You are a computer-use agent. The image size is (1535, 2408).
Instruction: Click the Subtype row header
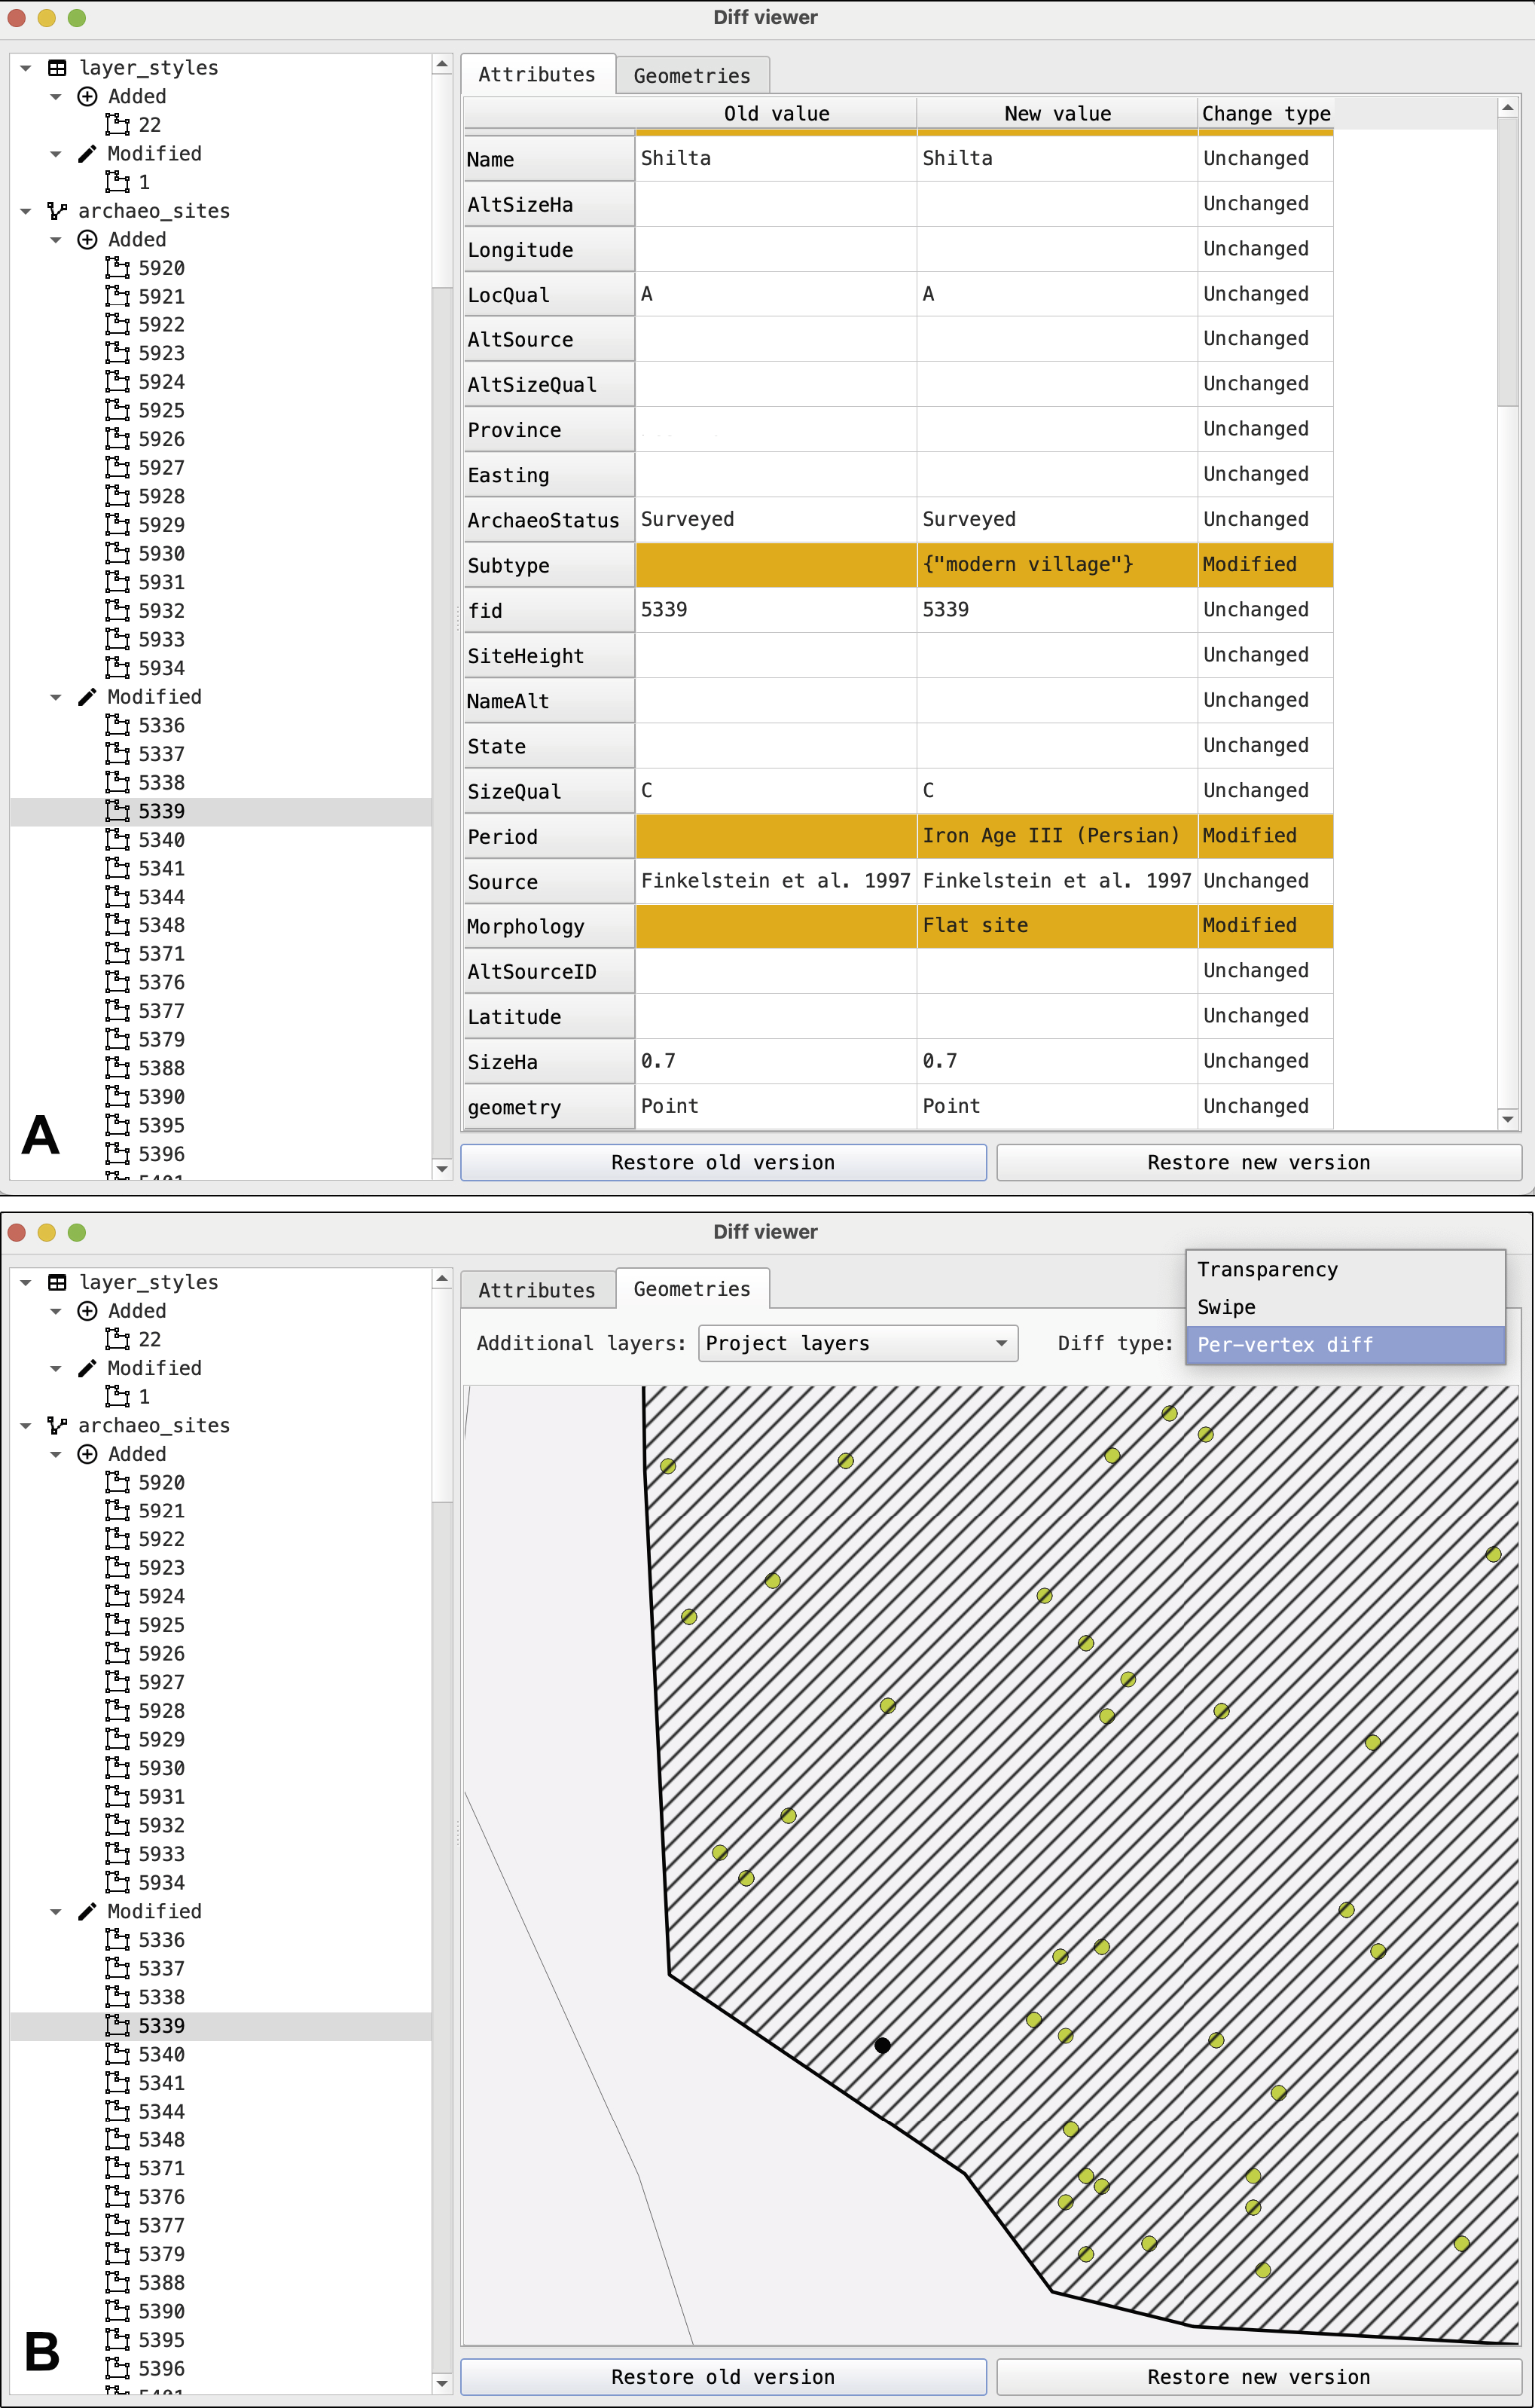click(548, 565)
